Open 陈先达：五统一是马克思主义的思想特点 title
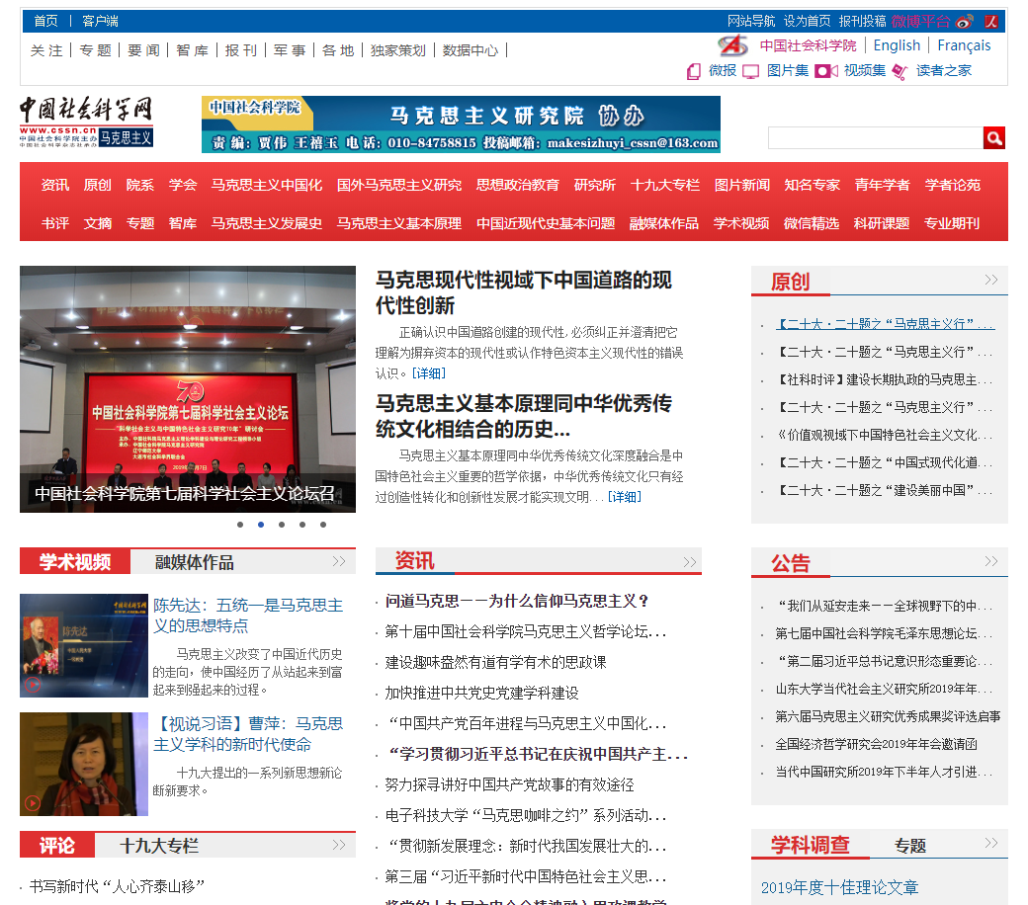Viewport: 1028px width, 905px height. 248,616
